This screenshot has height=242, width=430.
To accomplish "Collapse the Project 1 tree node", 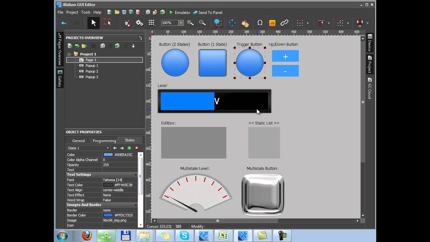I will pyautogui.click(x=69, y=54).
